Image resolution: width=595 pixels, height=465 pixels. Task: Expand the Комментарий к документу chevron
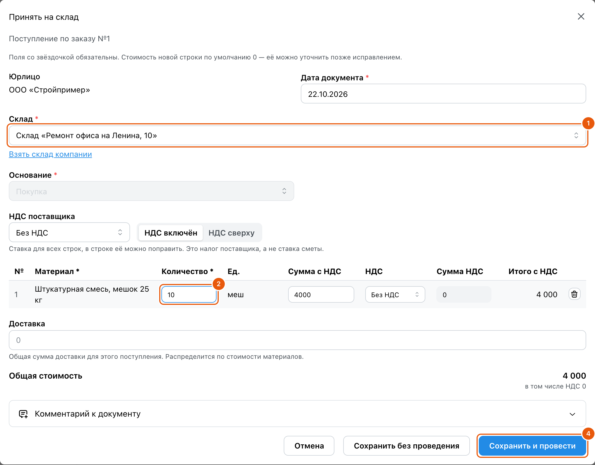[572, 414]
